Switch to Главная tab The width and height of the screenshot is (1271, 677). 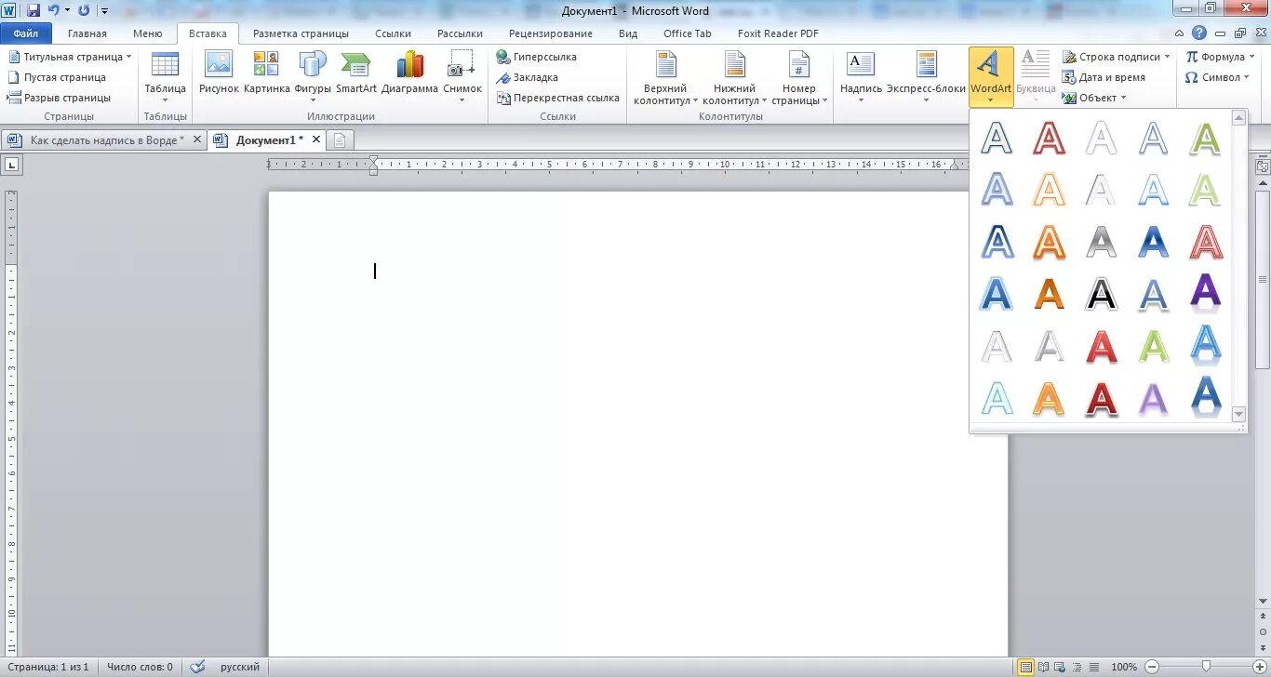click(87, 33)
